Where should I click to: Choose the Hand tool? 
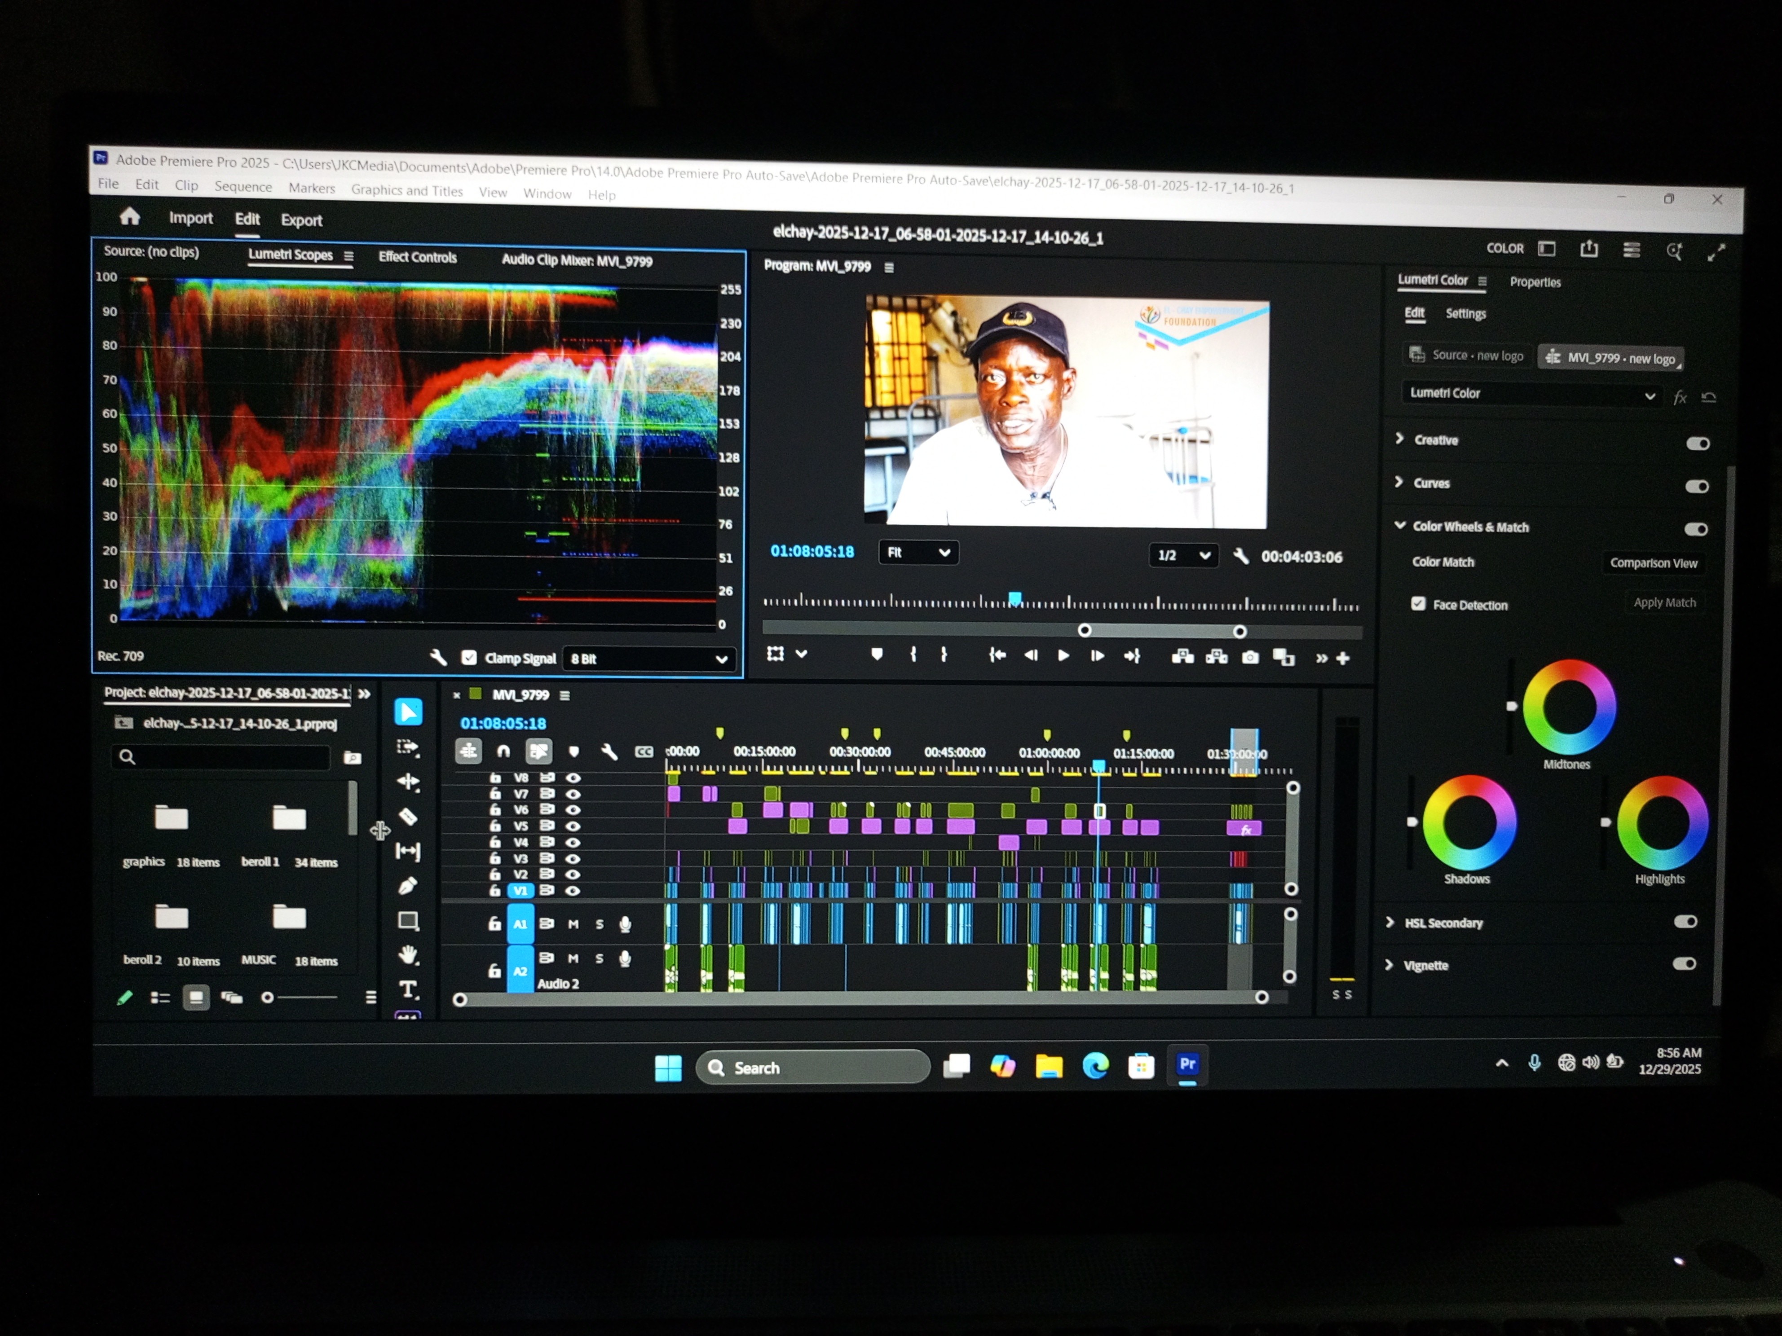point(408,955)
